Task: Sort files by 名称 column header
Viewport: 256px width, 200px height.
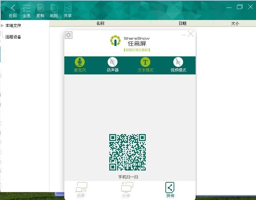Action: (100, 23)
